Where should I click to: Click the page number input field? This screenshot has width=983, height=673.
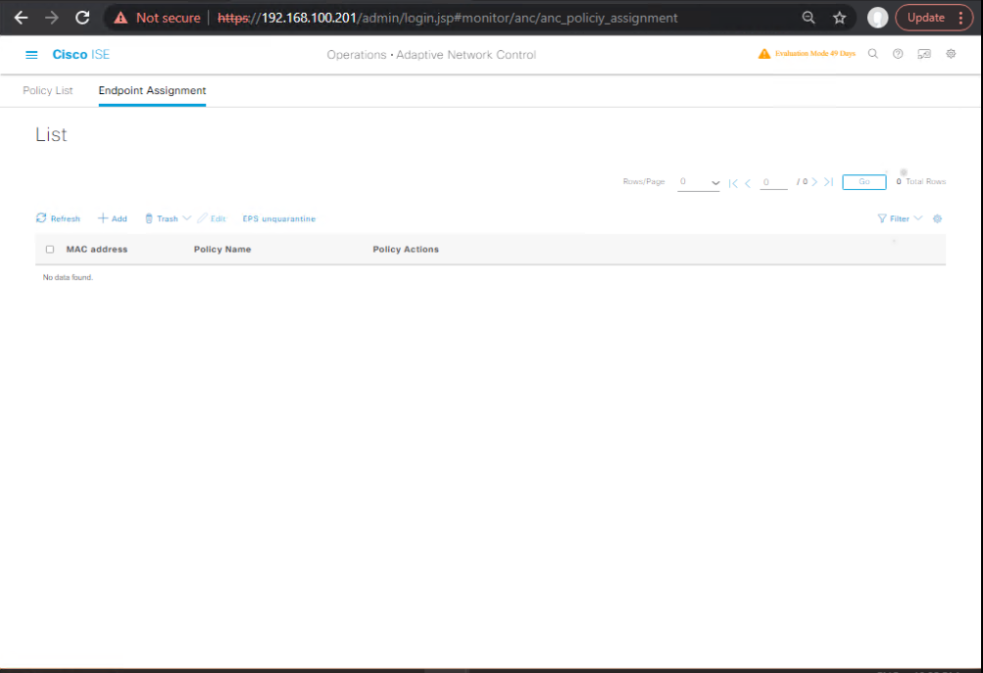point(773,182)
